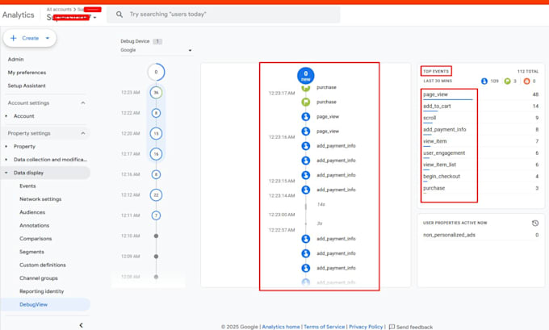Viewport: 549px width, 330px height.
Task: Click the Create dropdown arrow
Action: click(48, 38)
